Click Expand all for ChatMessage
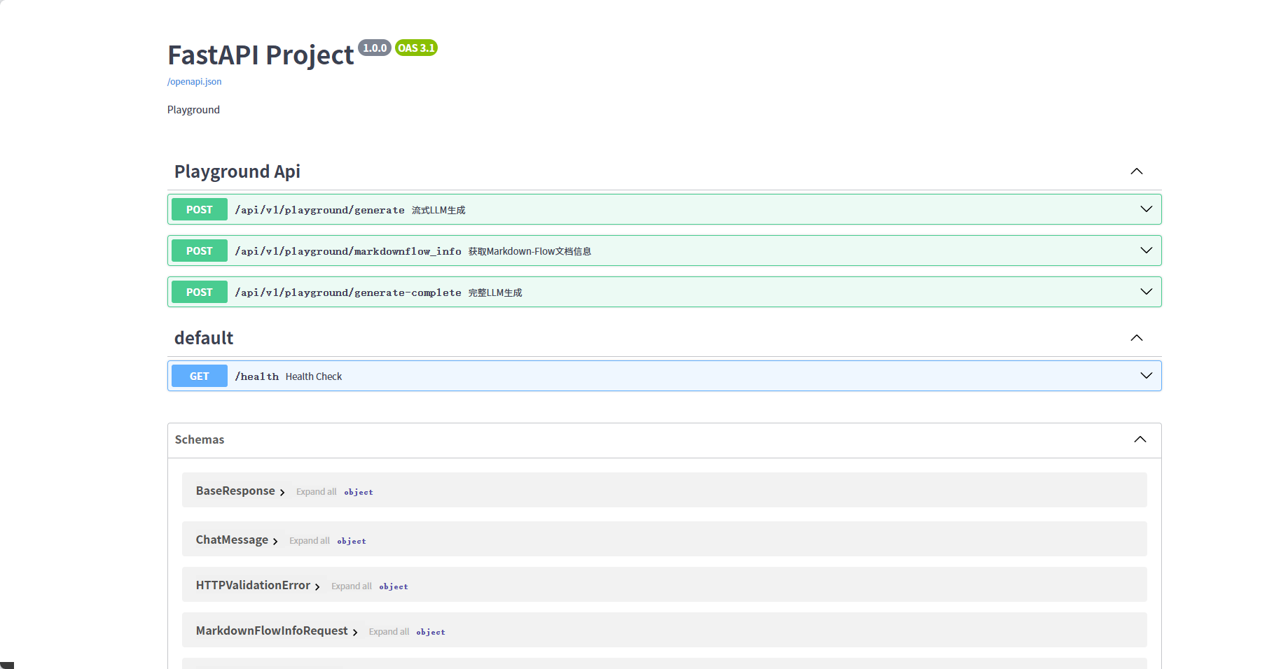 click(x=309, y=541)
